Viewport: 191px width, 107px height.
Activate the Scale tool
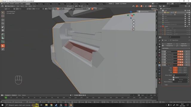pos(3,27)
